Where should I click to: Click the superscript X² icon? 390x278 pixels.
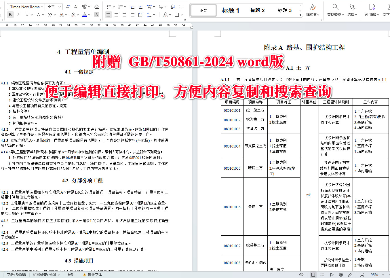pyautogui.click(x=50, y=14)
